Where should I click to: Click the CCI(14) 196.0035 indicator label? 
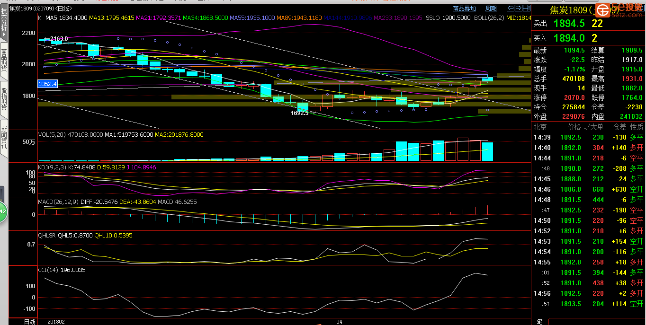tap(62, 270)
